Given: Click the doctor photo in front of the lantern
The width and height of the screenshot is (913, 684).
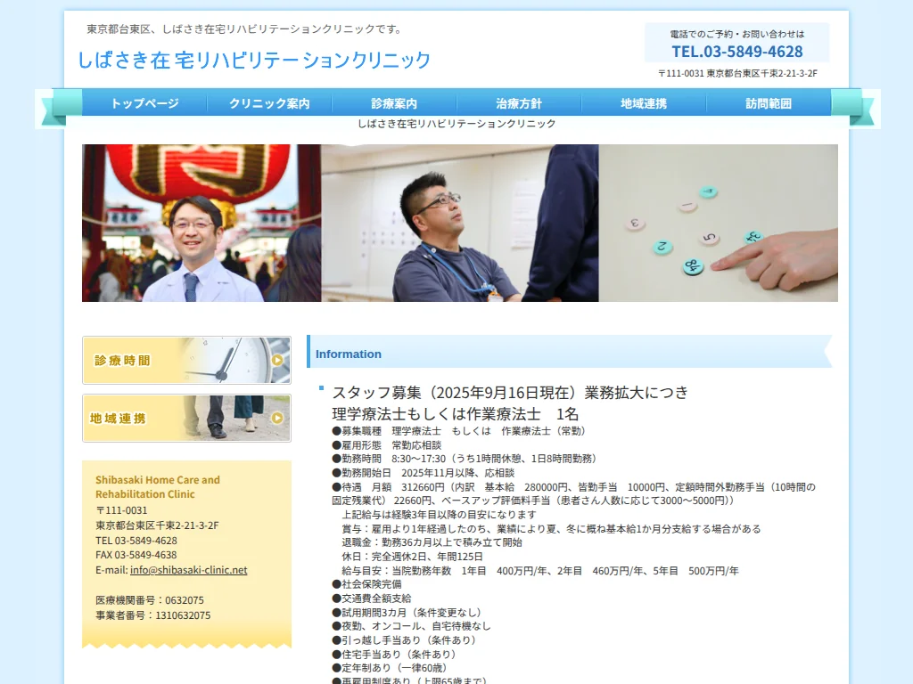Looking at the screenshot, I should coord(202,223).
